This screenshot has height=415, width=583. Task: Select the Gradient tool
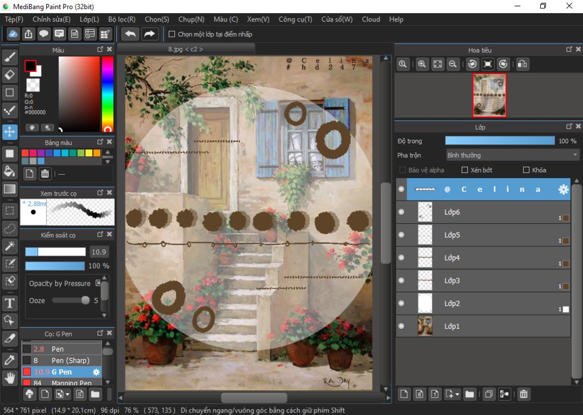pos(10,189)
